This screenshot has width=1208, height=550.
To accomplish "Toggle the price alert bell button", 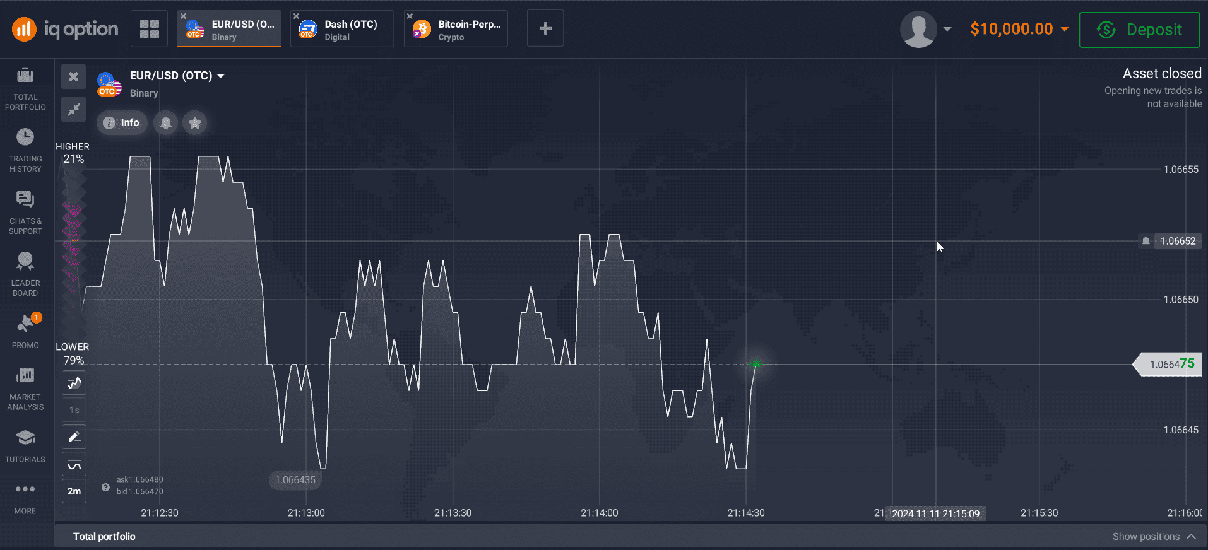I will tap(166, 123).
